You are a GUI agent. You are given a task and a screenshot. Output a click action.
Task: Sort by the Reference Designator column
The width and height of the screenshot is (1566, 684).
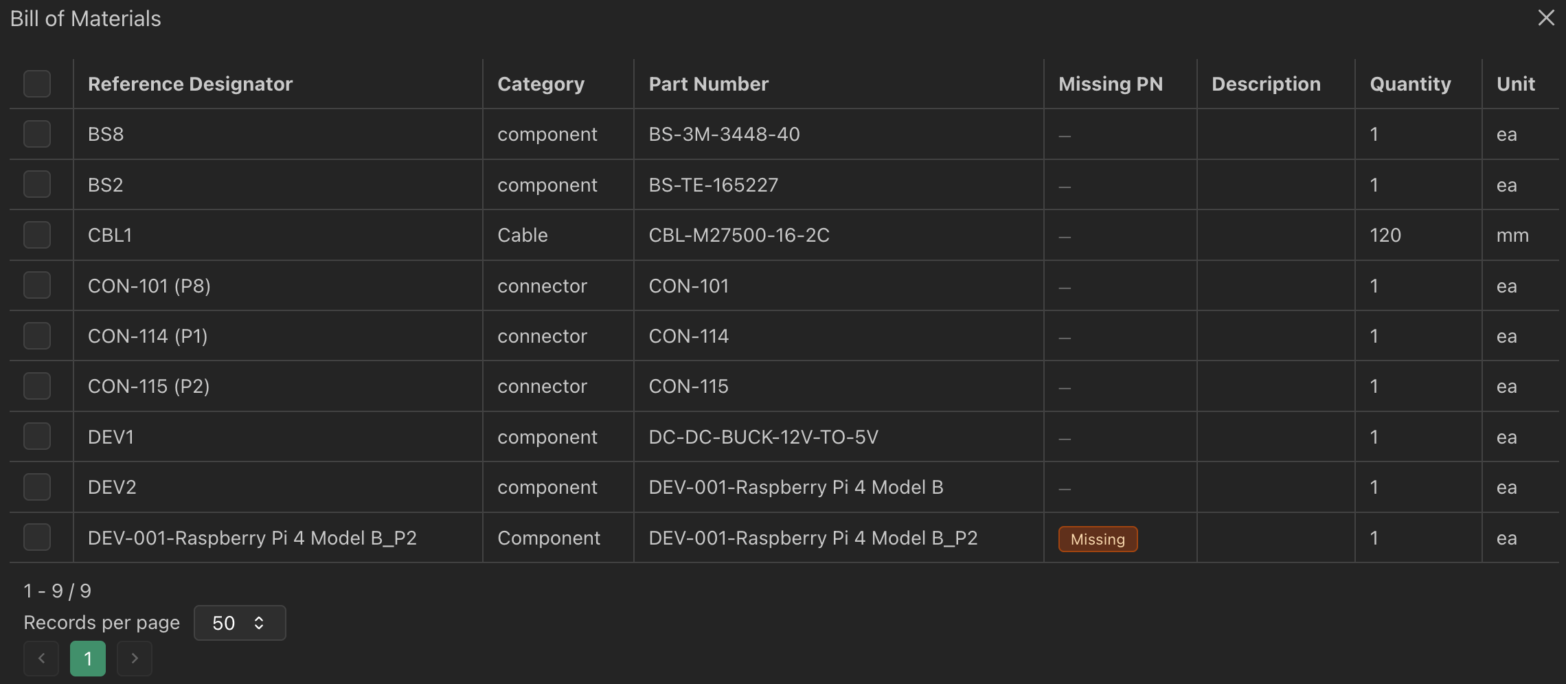190,84
